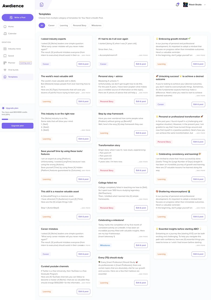Switch to the All templates filter
This screenshot has height=300, width=211.
coord(42,25)
